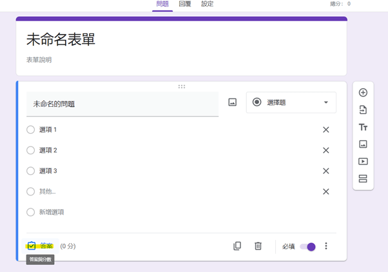Switch to the 回覆 tab
The image size is (388, 272).
[x=185, y=5]
